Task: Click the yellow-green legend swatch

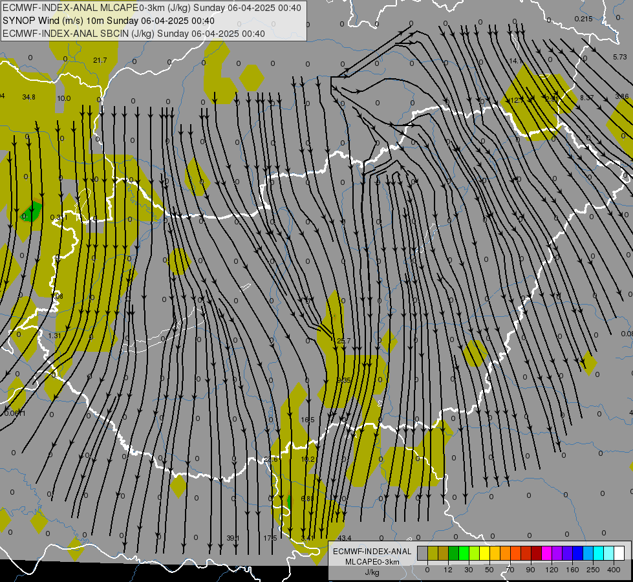Action: click(475, 554)
